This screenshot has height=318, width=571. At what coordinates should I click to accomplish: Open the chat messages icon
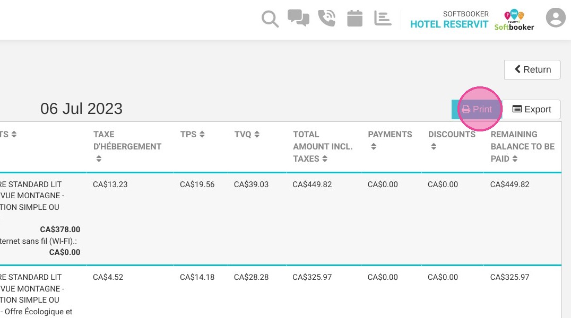click(298, 18)
